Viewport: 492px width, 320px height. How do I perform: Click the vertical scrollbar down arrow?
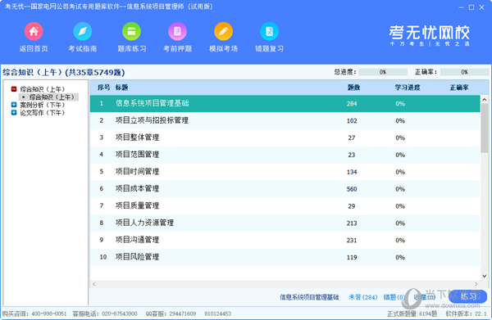pos(484,276)
